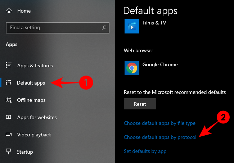Click the search magnifier icon
Screen dimensions: 234x163
(104, 27)
